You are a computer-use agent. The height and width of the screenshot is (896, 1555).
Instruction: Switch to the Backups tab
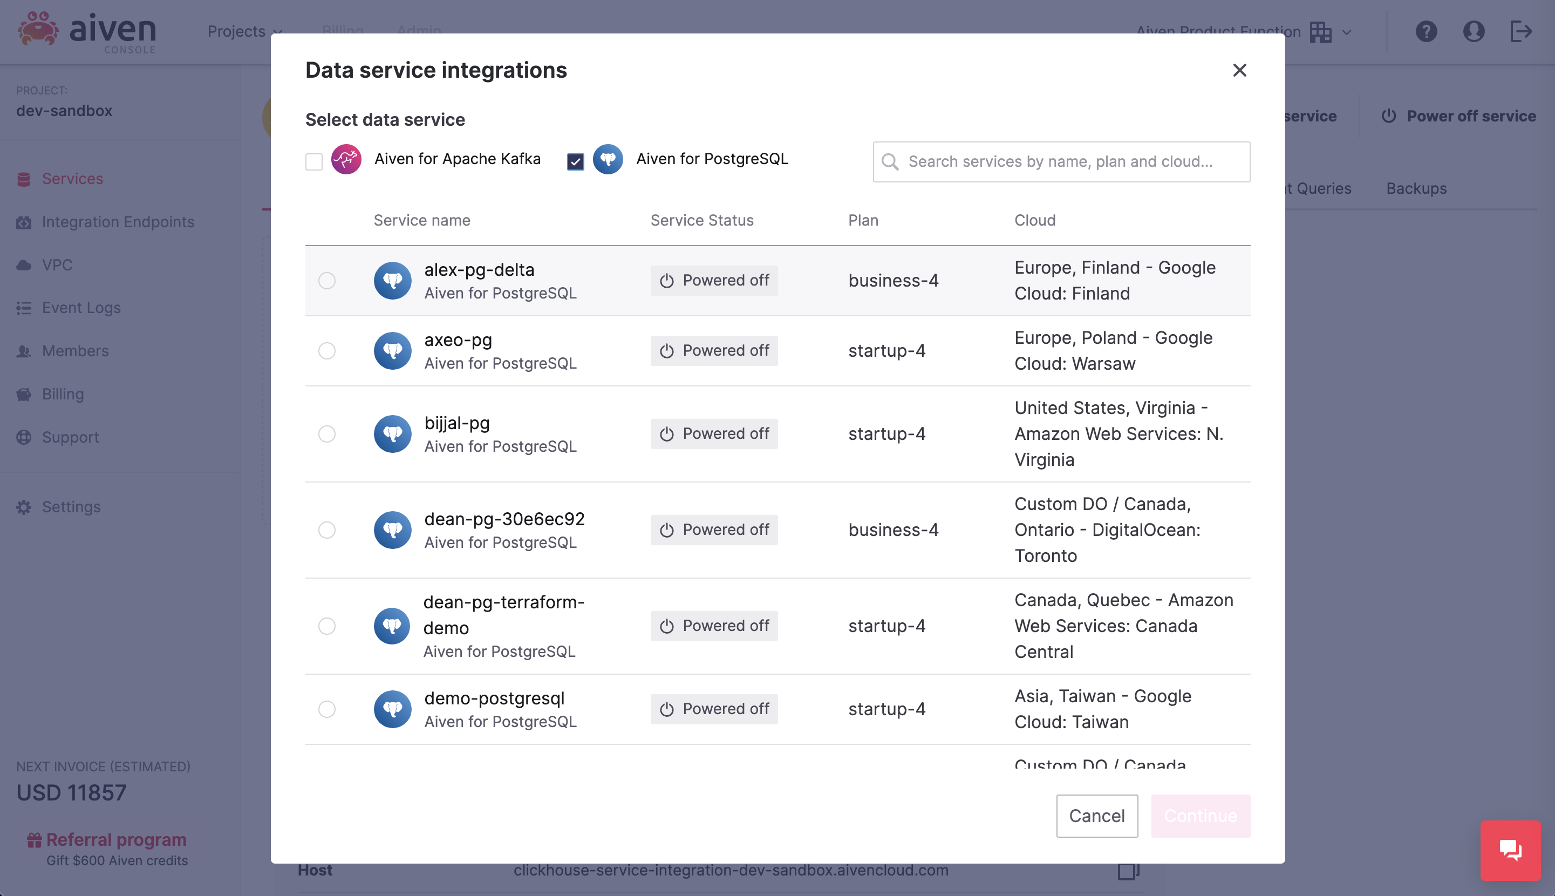[1416, 188]
